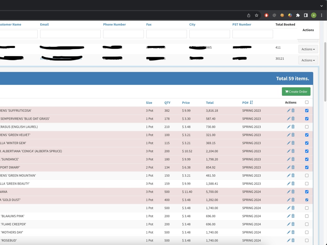Open the Actions dropdown for the first customer row
This screenshot has height=245, width=327.
point(308,49)
